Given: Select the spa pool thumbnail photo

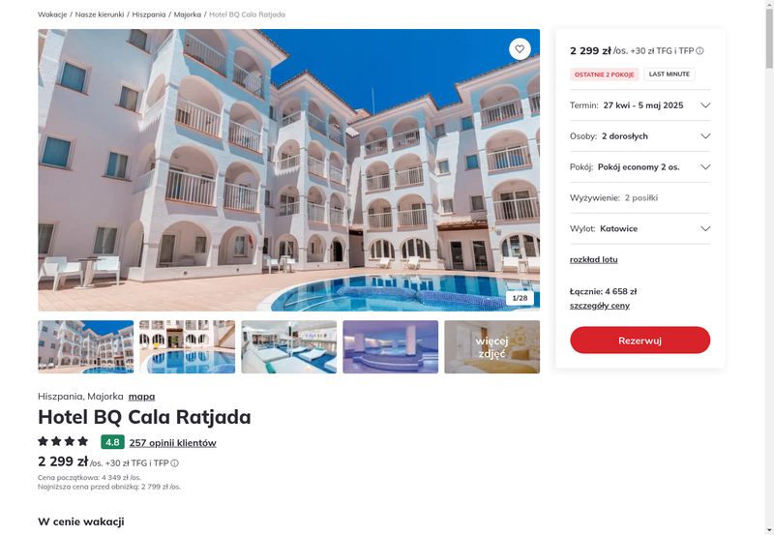Looking at the screenshot, I should click(x=391, y=347).
